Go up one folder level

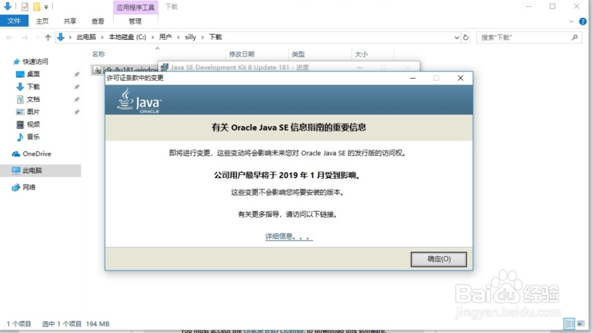pos(47,37)
